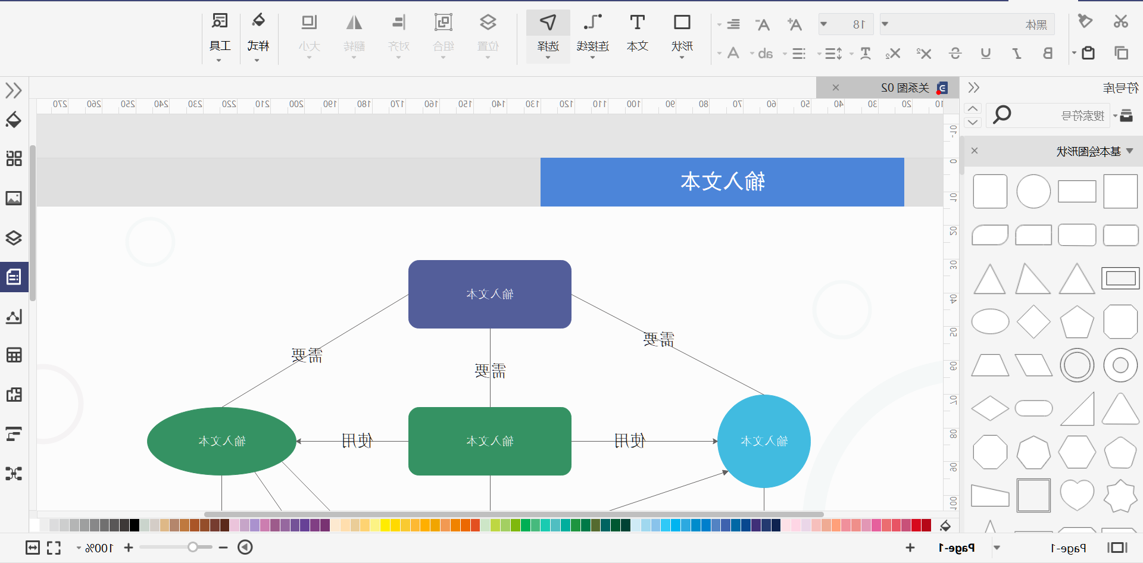Open the layers panel icon
The image size is (1143, 563).
14,238
